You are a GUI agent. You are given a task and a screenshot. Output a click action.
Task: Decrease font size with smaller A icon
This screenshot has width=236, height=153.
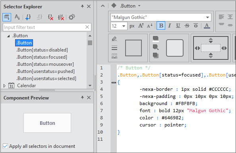tap(150, 26)
